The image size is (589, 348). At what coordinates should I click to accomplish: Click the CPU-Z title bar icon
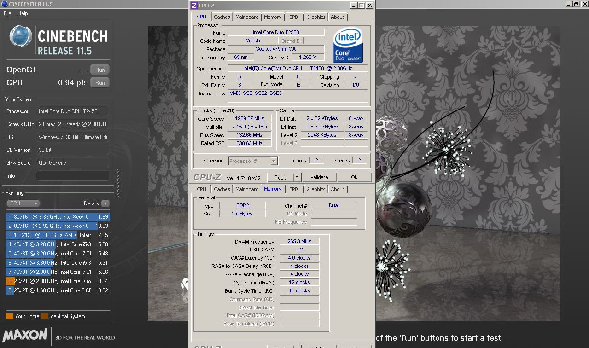point(194,6)
